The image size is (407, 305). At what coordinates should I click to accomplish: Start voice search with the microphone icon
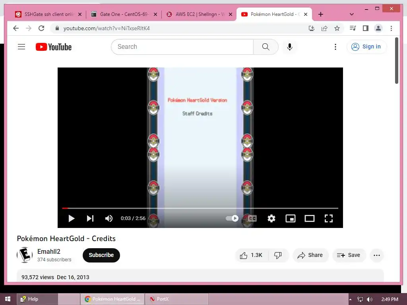tap(290, 47)
